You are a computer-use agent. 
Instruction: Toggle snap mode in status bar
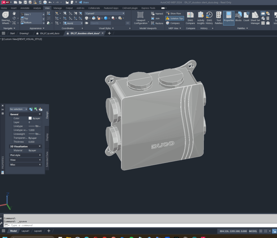265,231
